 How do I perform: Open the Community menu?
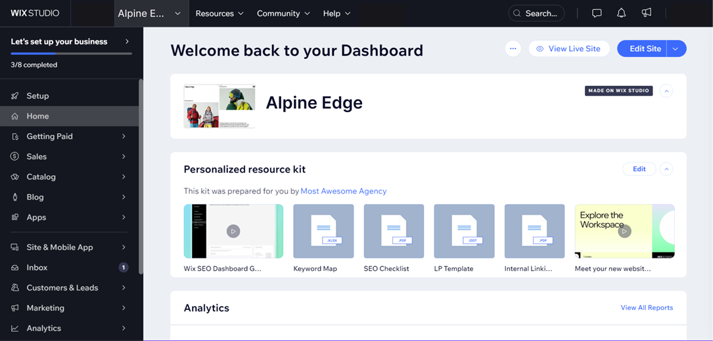pos(283,13)
